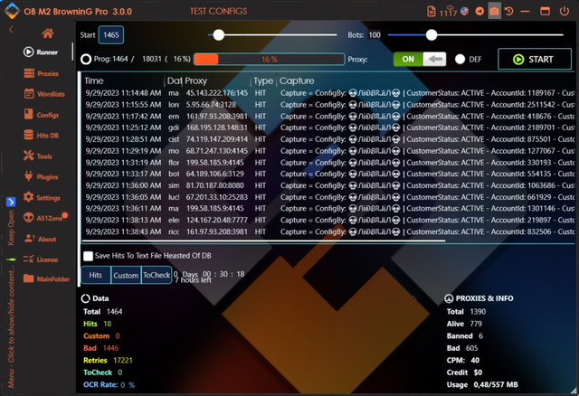Click the Bots slider handle
Viewport: 579px width, 396px height.
pos(432,35)
